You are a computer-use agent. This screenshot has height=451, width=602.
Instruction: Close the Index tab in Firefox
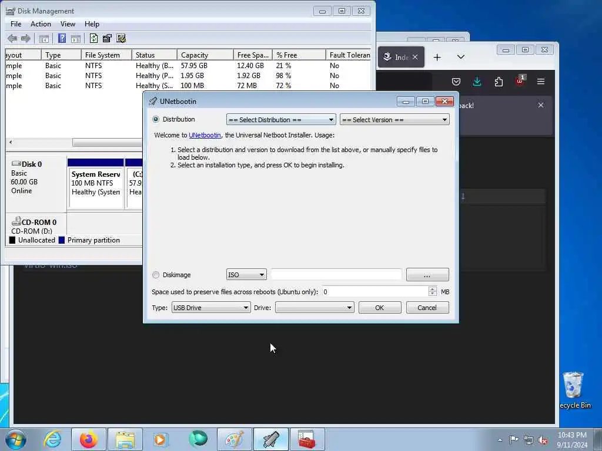click(415, 57)
